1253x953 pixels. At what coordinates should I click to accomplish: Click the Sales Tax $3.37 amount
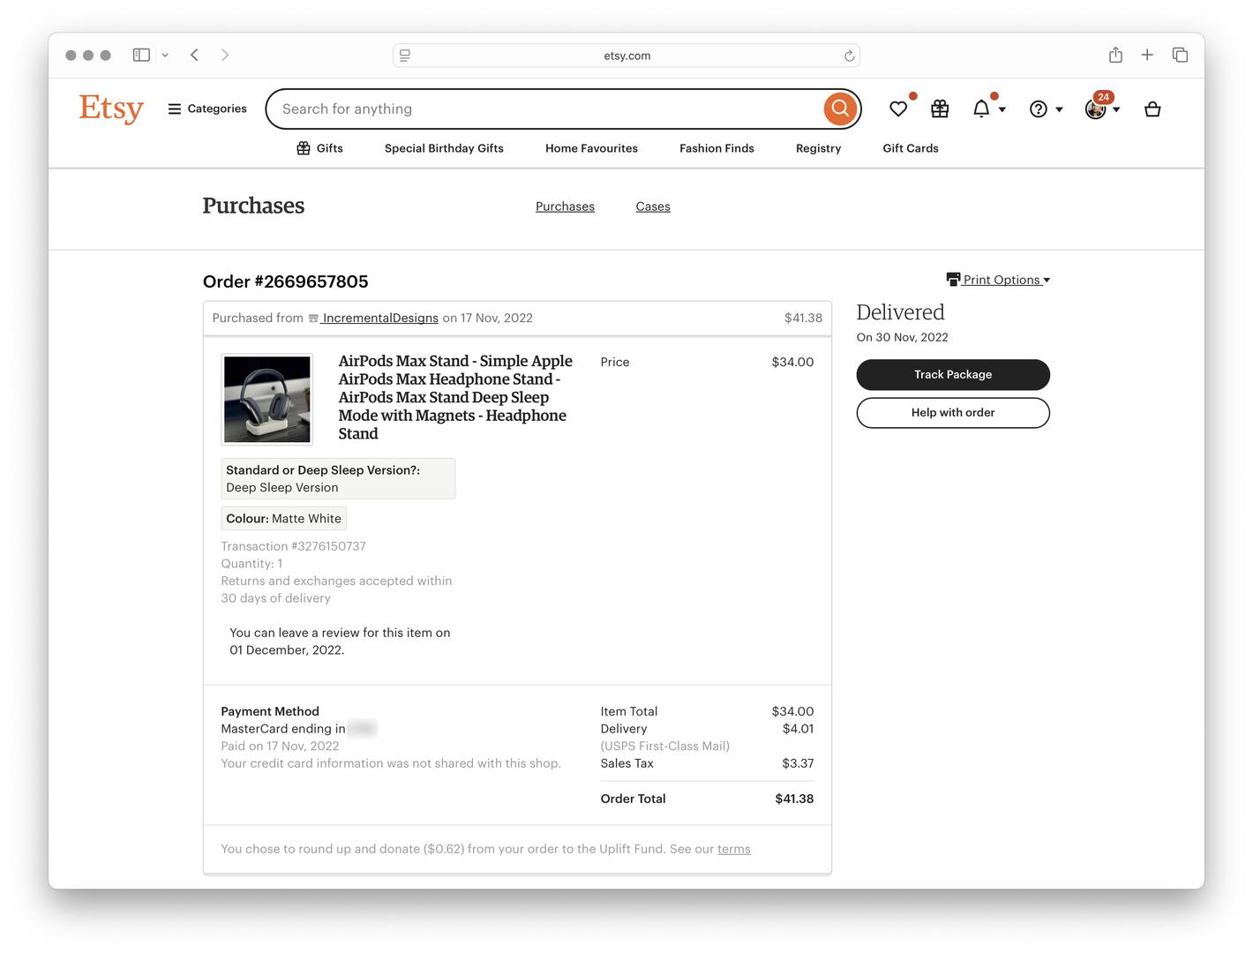click(798, 763)
